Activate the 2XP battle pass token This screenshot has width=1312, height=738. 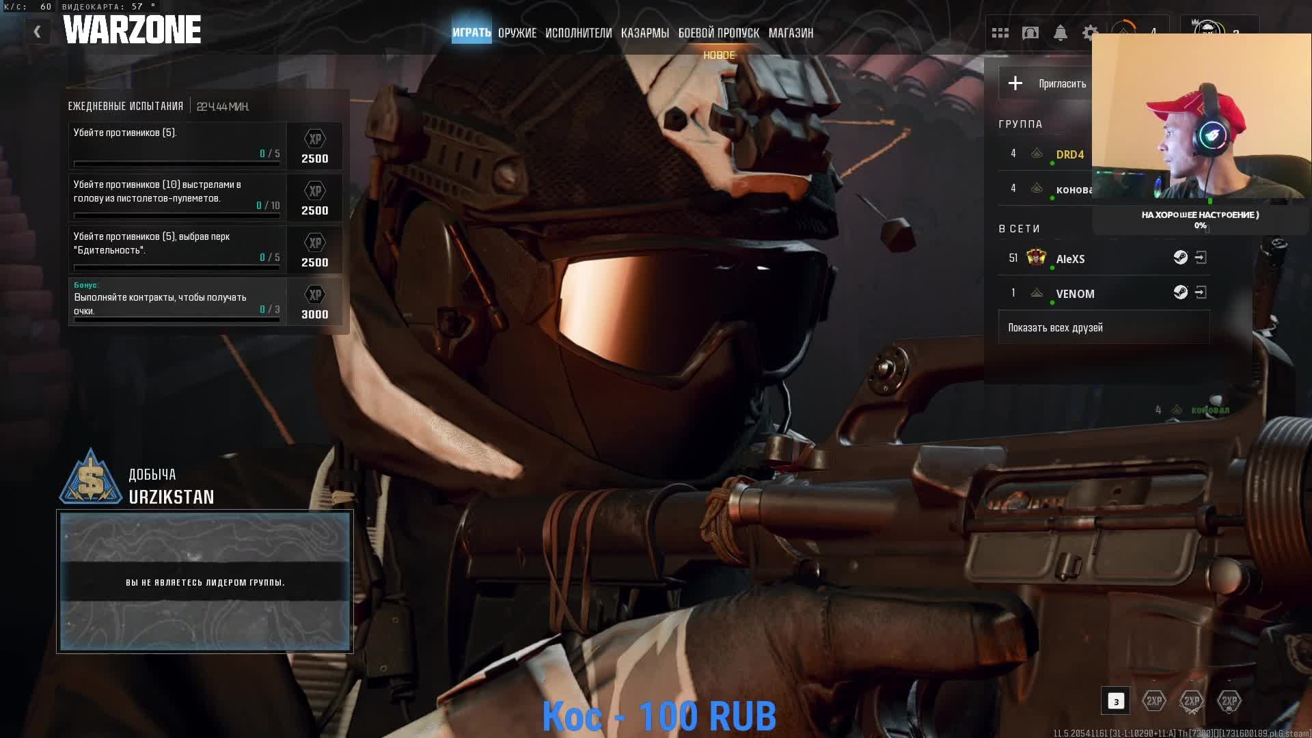(x=1229, y=701)
